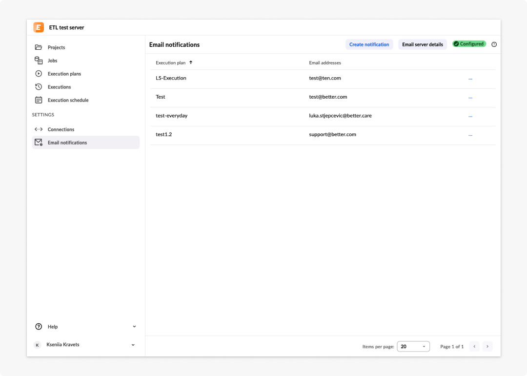This screenshot has height=376, width=527.
Task: Open Email server details
Action: [423, 44]
